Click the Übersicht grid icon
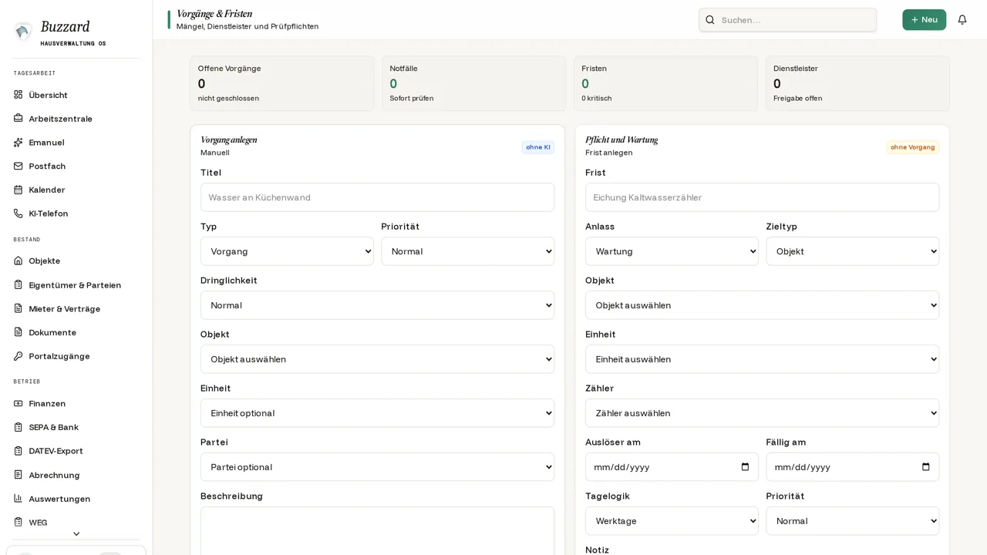The width and height of the screenshot is (987, 555). [18, 95]
